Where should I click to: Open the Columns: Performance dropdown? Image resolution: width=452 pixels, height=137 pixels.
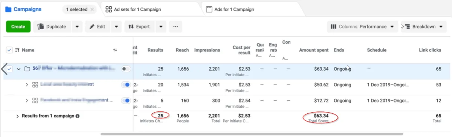362,27
